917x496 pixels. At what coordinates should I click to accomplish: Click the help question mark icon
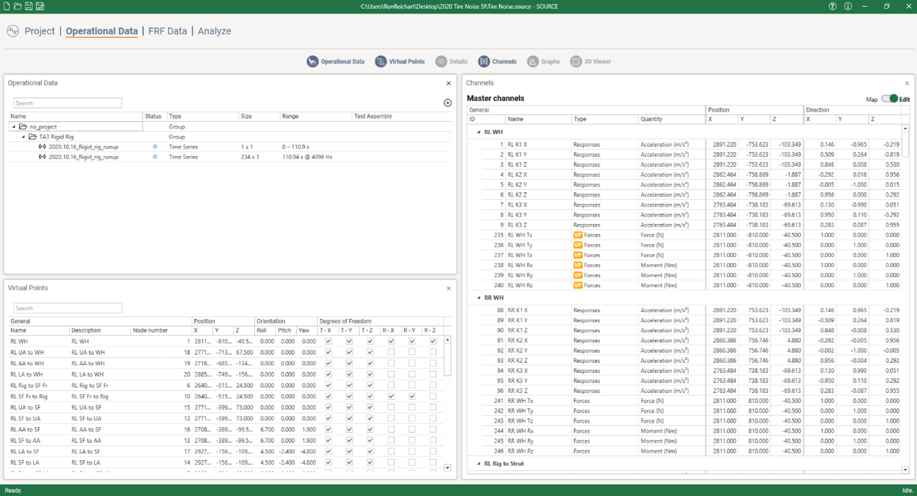pos(832,6)
